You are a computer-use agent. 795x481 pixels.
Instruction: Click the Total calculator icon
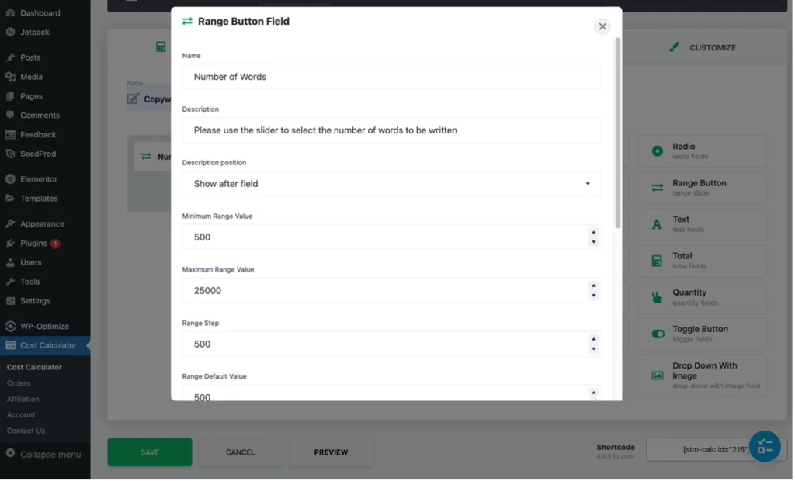click(x=658, y=261)
